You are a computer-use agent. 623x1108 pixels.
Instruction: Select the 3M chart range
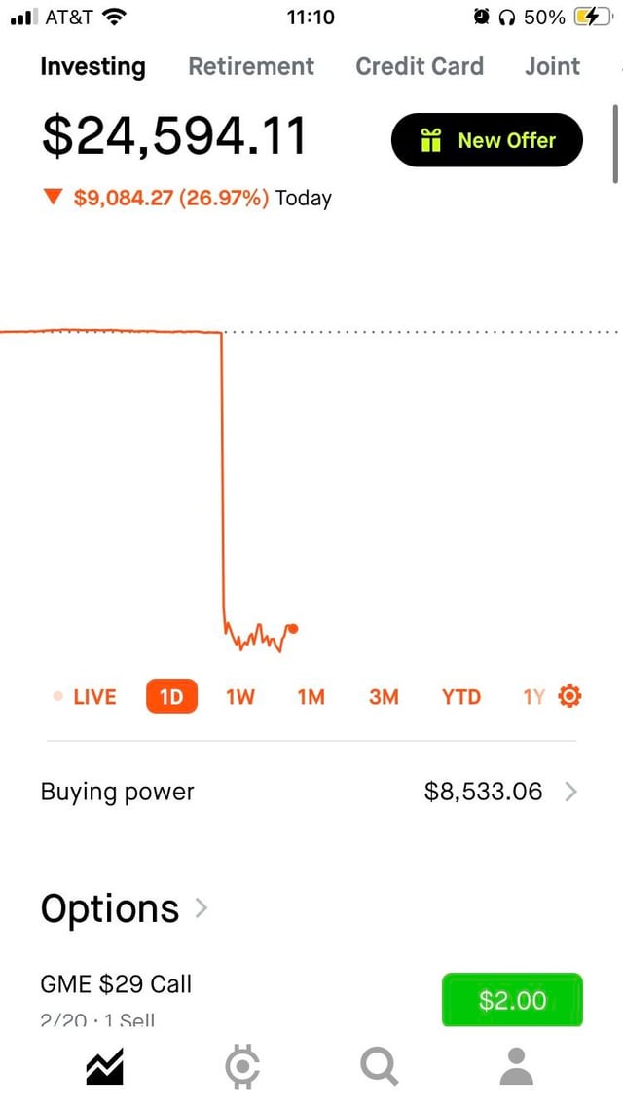pyautogui.click(x=384, y=697)
